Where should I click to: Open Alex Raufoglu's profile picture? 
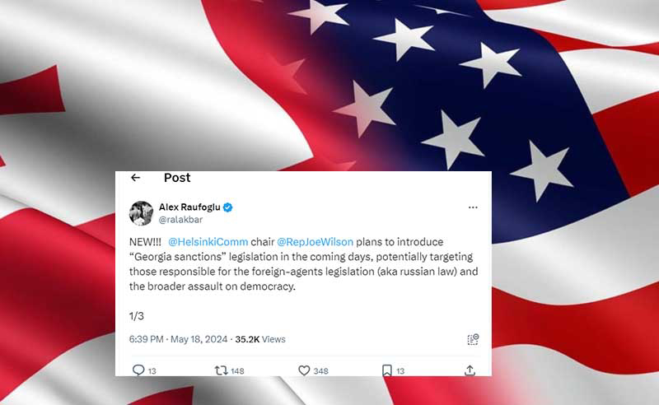[x=141, y=213]
